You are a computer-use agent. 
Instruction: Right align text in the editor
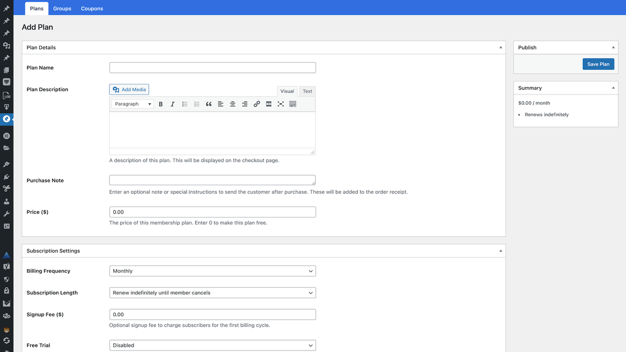245,104
